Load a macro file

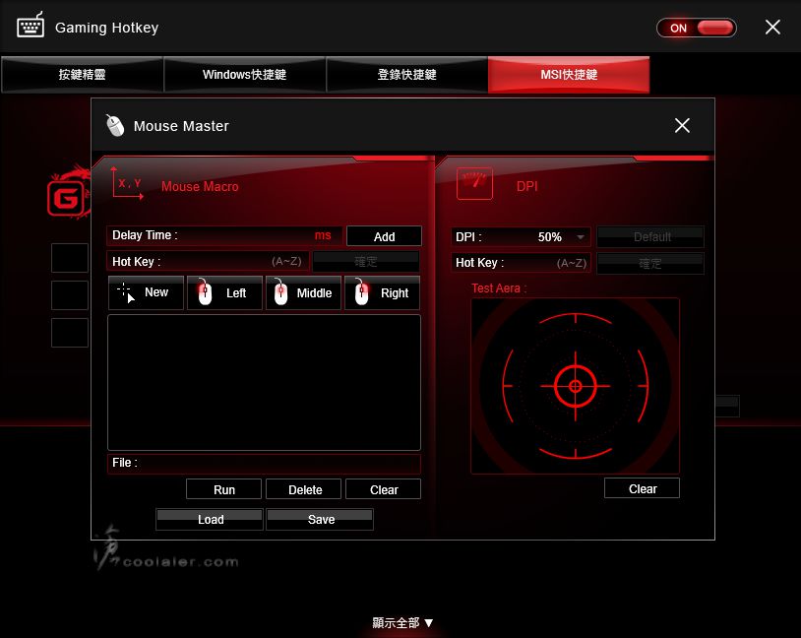point(210,520)
